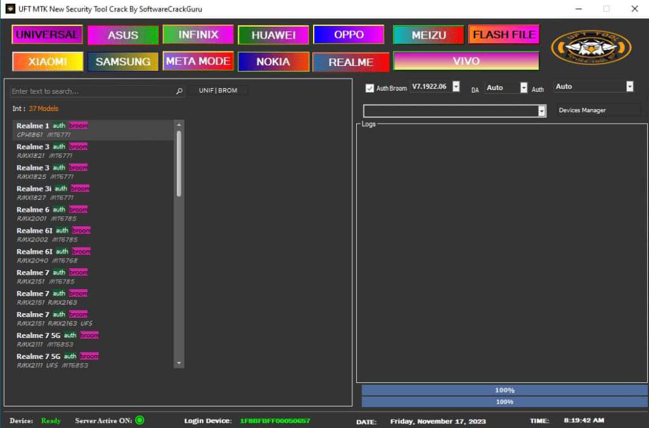Open the FLASH FILE section
The width and height of the screenshot is (649, 428).
tap(504, 35)
